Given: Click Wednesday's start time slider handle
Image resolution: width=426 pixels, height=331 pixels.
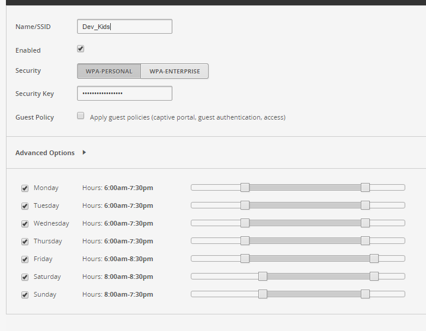Looking at the screenshot, I should [245, 223].
